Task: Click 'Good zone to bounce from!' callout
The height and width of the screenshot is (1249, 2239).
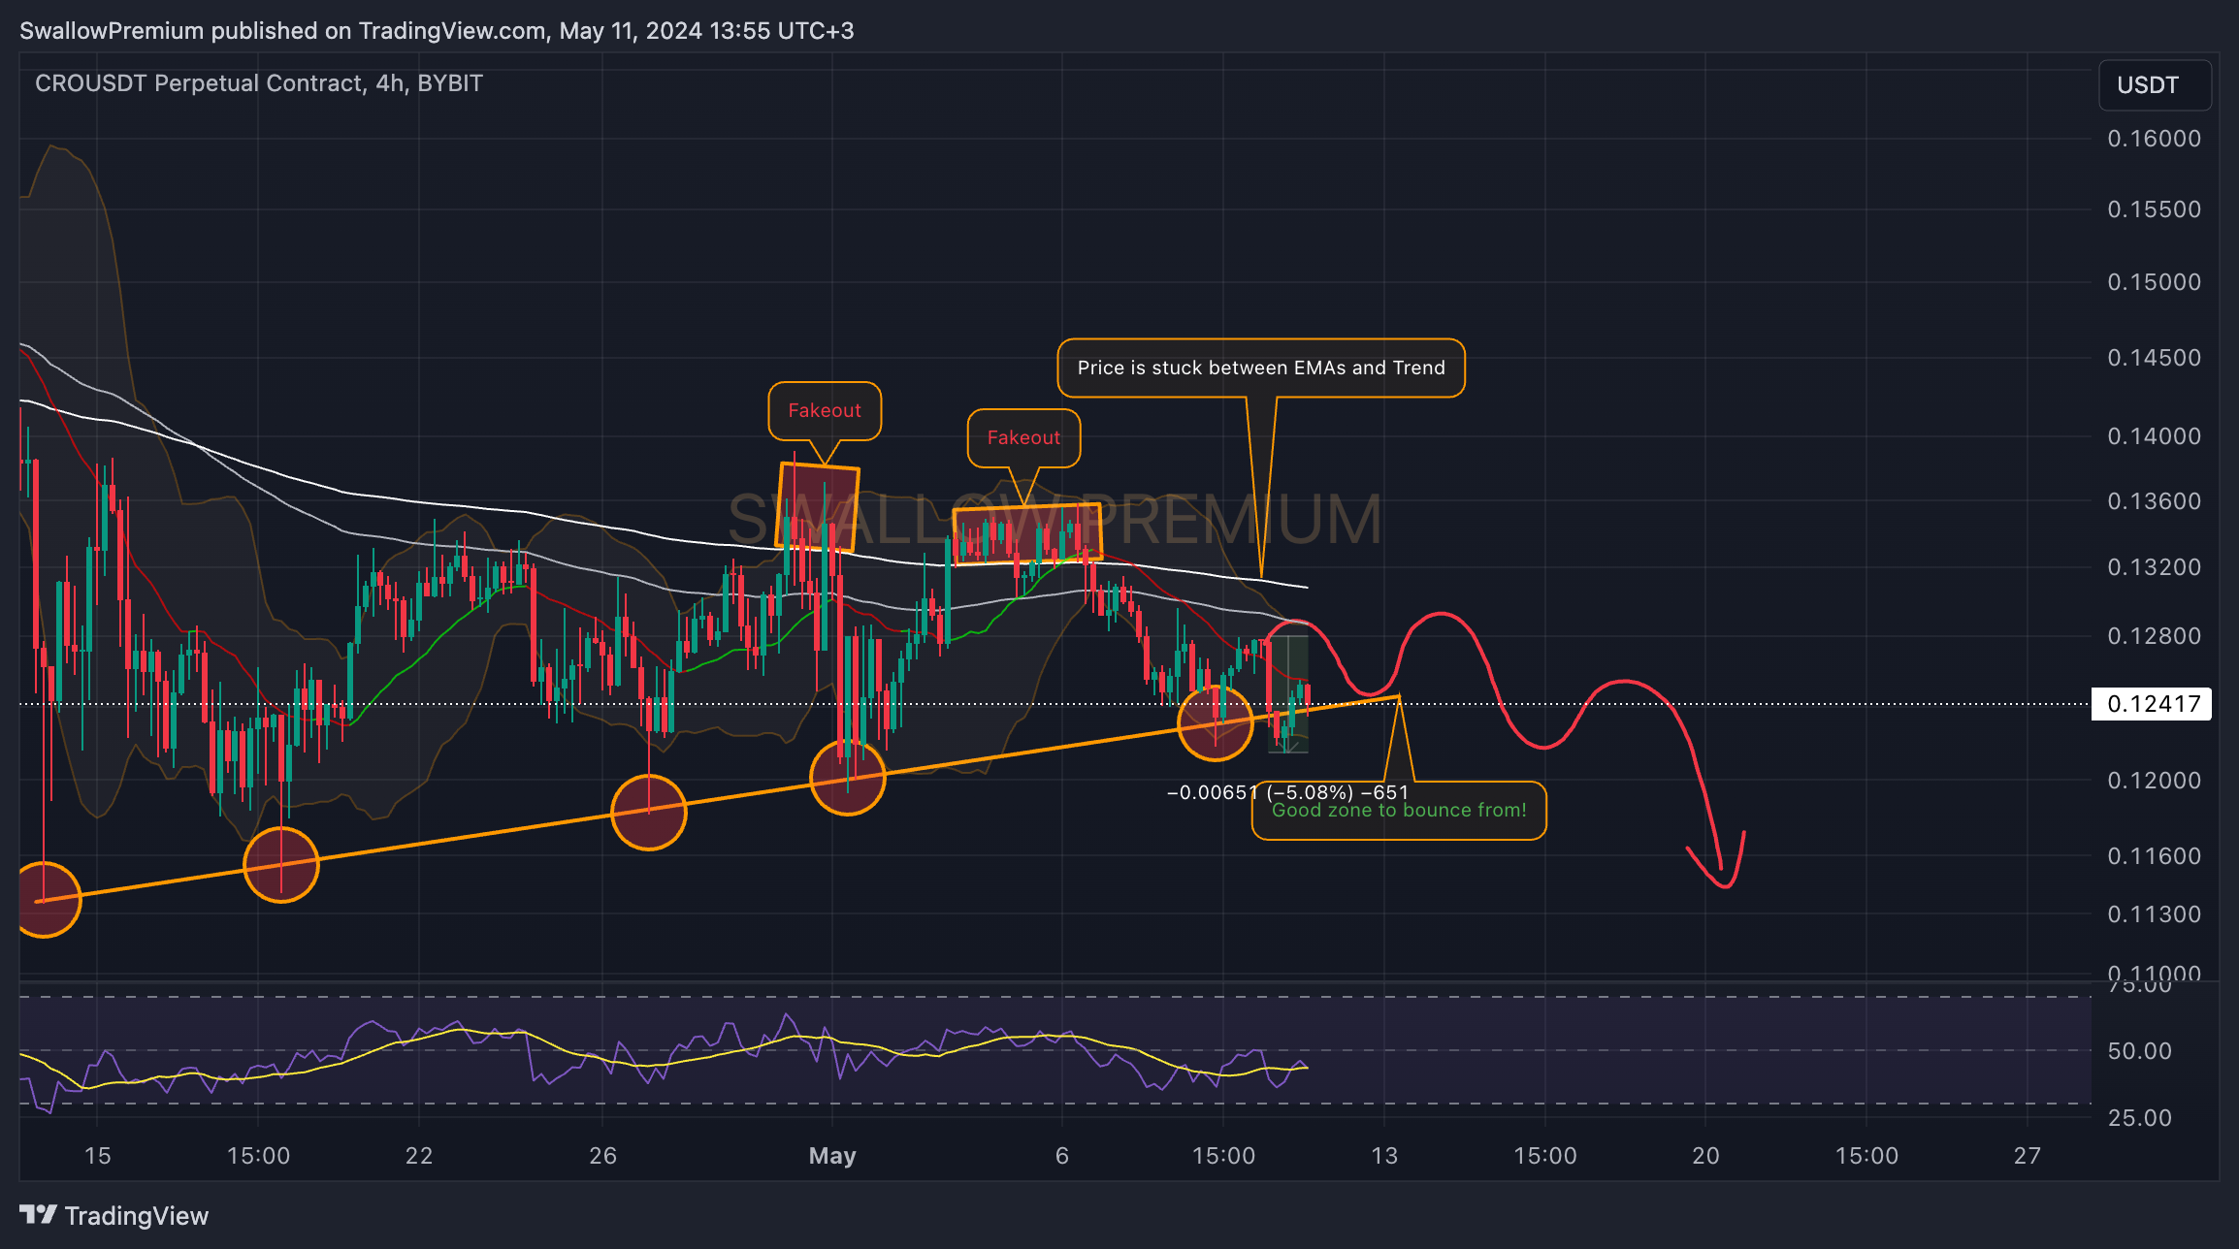Action: click(1399, 811)
